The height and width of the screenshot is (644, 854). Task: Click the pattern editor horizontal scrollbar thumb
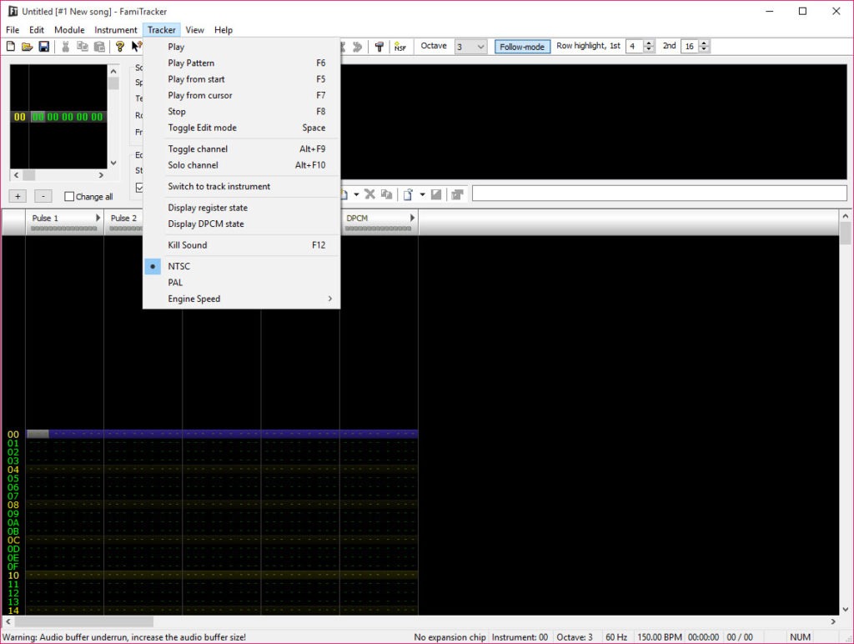pos(84,621)
